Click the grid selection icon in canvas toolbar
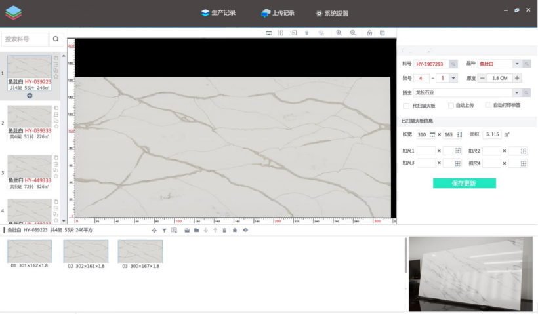This screenshot has width=538, height=314. pos(280,33)
